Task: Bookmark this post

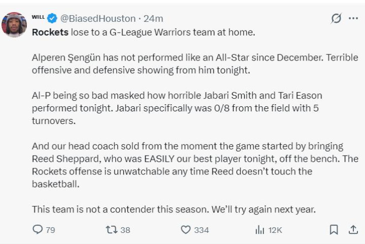Action: 334,230
